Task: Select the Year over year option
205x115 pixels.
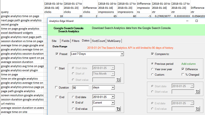Action: tap(152, 69)
